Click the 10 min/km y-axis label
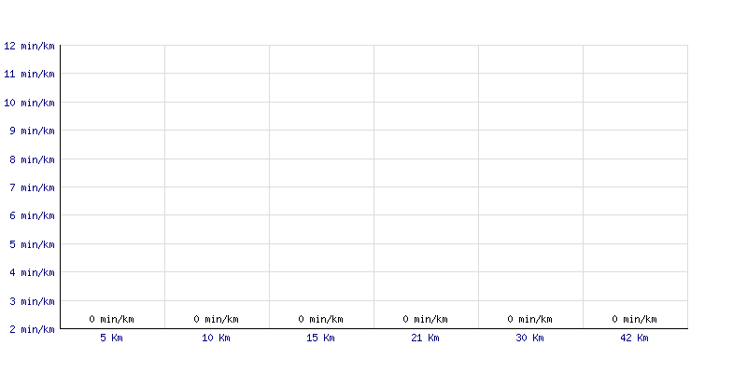 coord(29,103)
